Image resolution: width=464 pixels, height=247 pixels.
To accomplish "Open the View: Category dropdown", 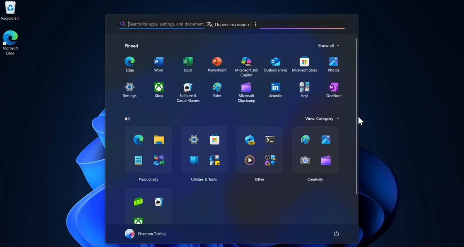I will pos(322,119).
